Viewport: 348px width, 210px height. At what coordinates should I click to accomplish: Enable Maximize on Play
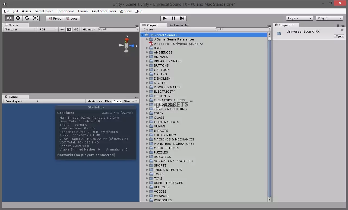pyautogui.click(x=99, y=101)
